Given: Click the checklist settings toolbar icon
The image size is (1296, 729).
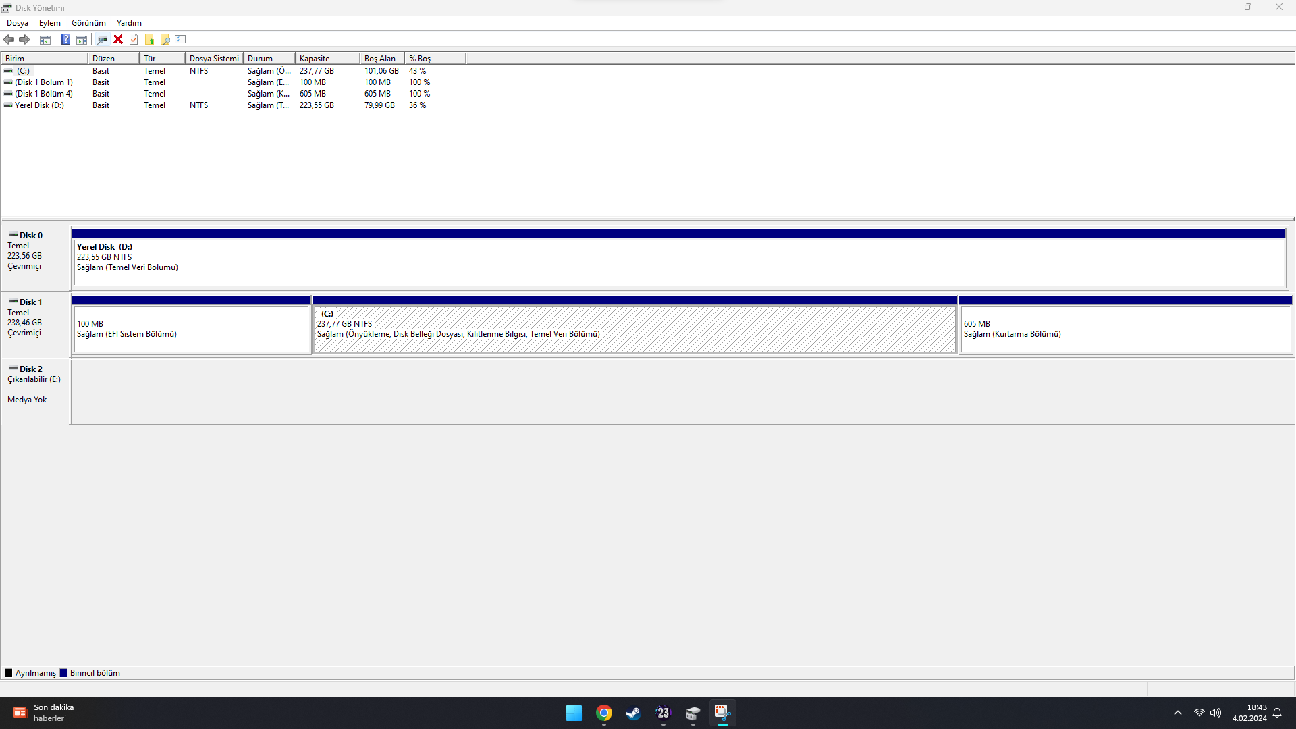Looking at the screenshot, I should click(x=180, y=39).
